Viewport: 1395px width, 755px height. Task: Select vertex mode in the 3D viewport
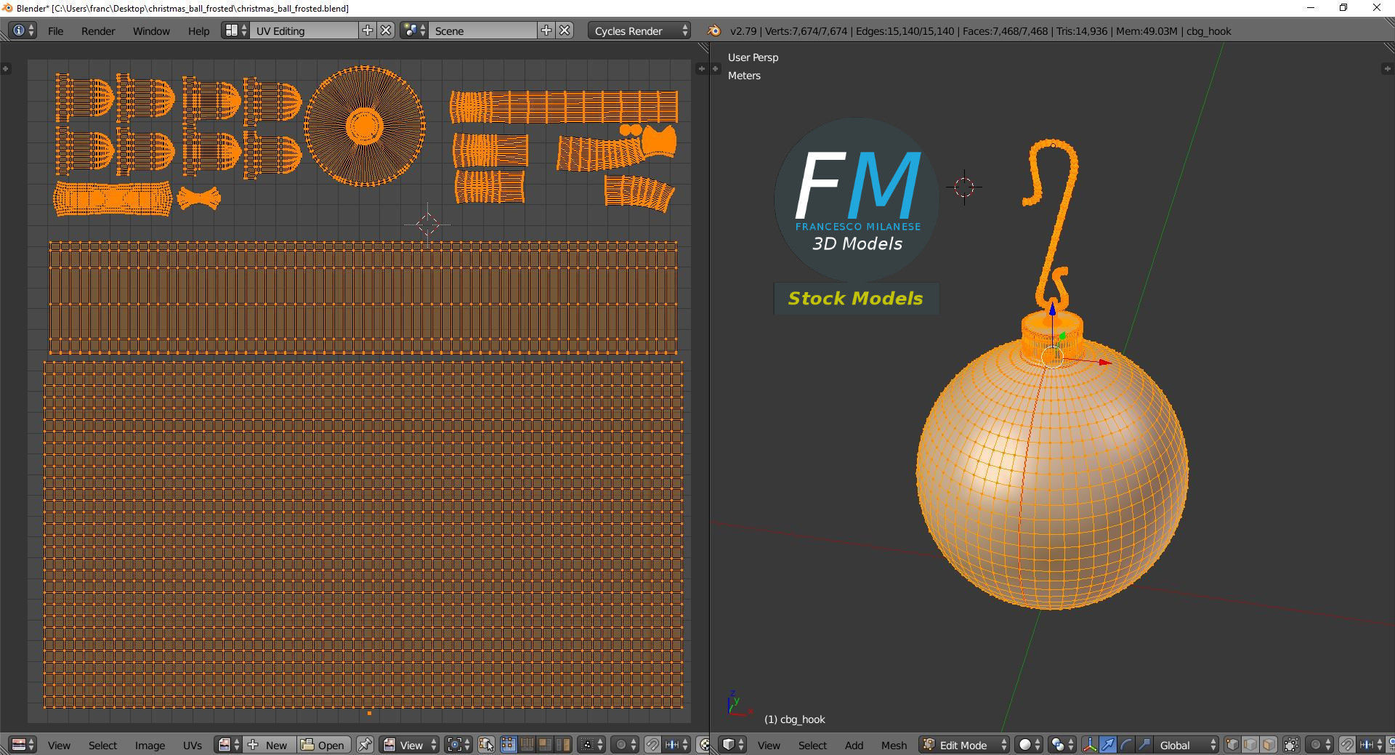[1233, 745]
